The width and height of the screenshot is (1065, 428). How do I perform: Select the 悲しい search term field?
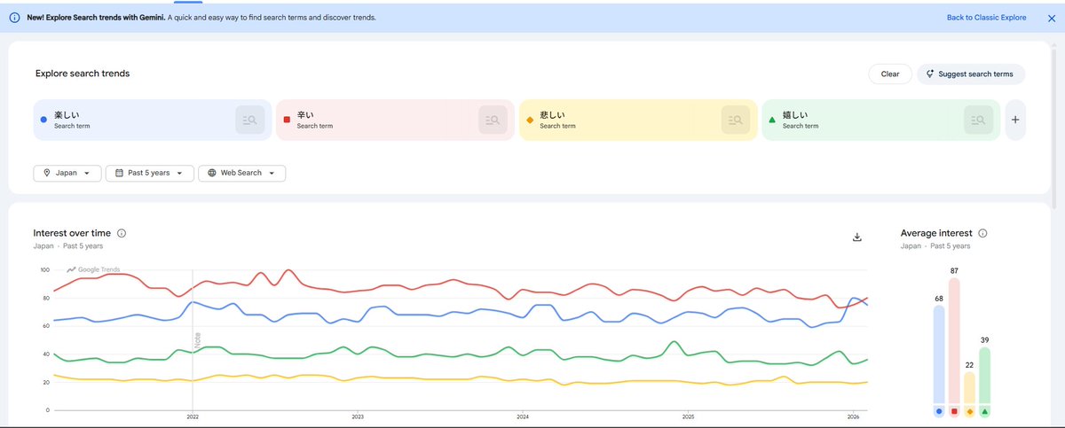point(621,120)
